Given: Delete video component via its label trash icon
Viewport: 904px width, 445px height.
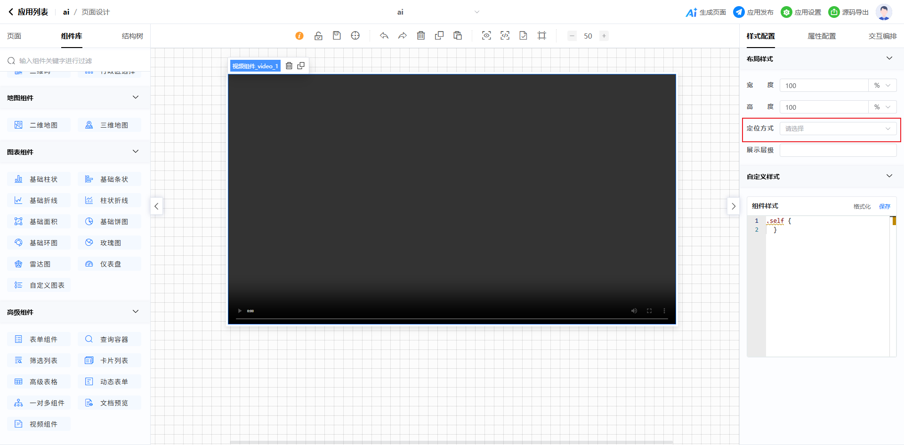Looking at the screenshot, I should (289, 66).
